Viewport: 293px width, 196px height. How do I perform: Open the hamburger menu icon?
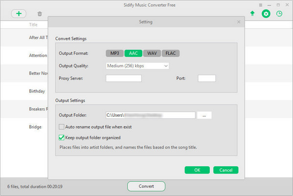(x=261, y=5)
